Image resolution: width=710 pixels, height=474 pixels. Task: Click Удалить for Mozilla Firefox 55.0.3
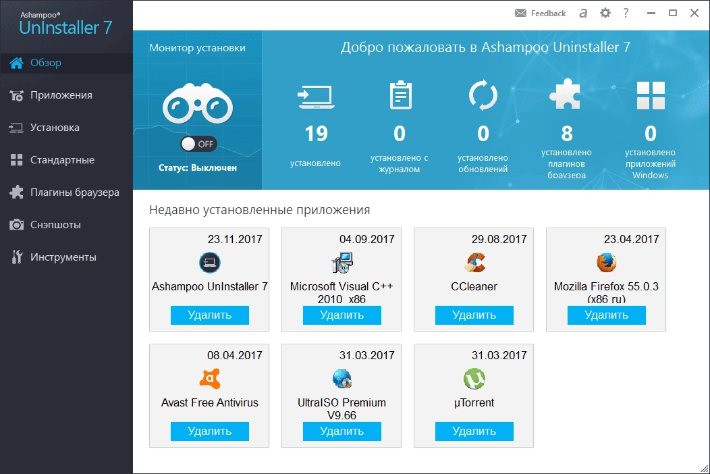point(606,315)
